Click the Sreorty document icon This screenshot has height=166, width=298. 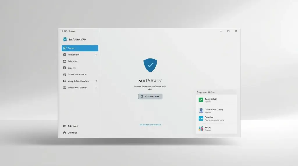click(65, 68)
